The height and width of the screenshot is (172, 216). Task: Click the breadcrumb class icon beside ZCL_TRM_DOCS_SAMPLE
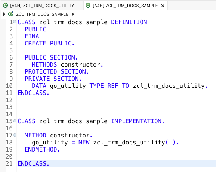tap(11, 14)
